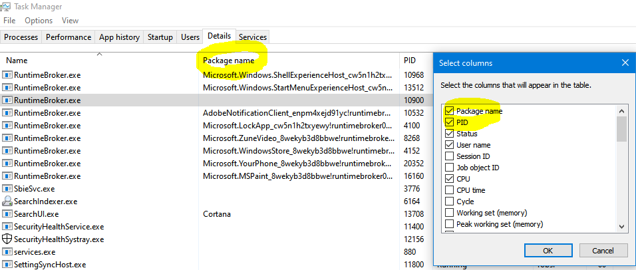Click the SbieSvc.exe process icon
Image resolution: width=636 pixels, height=270 pixels.
tap(7, 189)
